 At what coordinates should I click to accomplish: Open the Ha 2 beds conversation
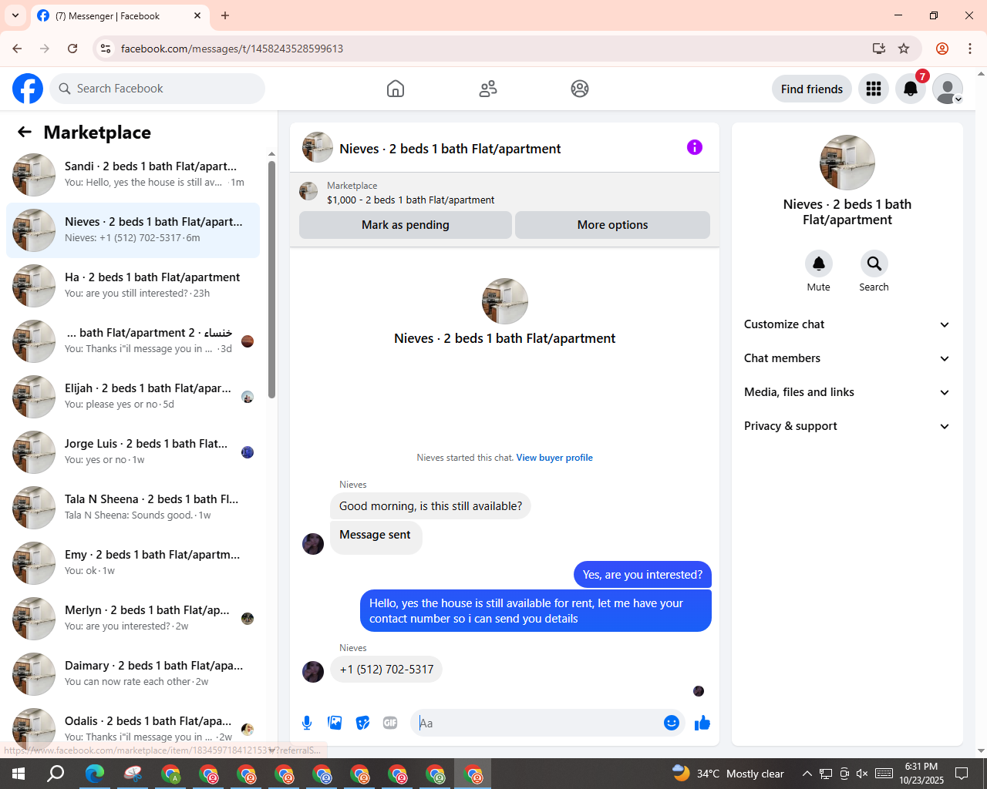133,286
